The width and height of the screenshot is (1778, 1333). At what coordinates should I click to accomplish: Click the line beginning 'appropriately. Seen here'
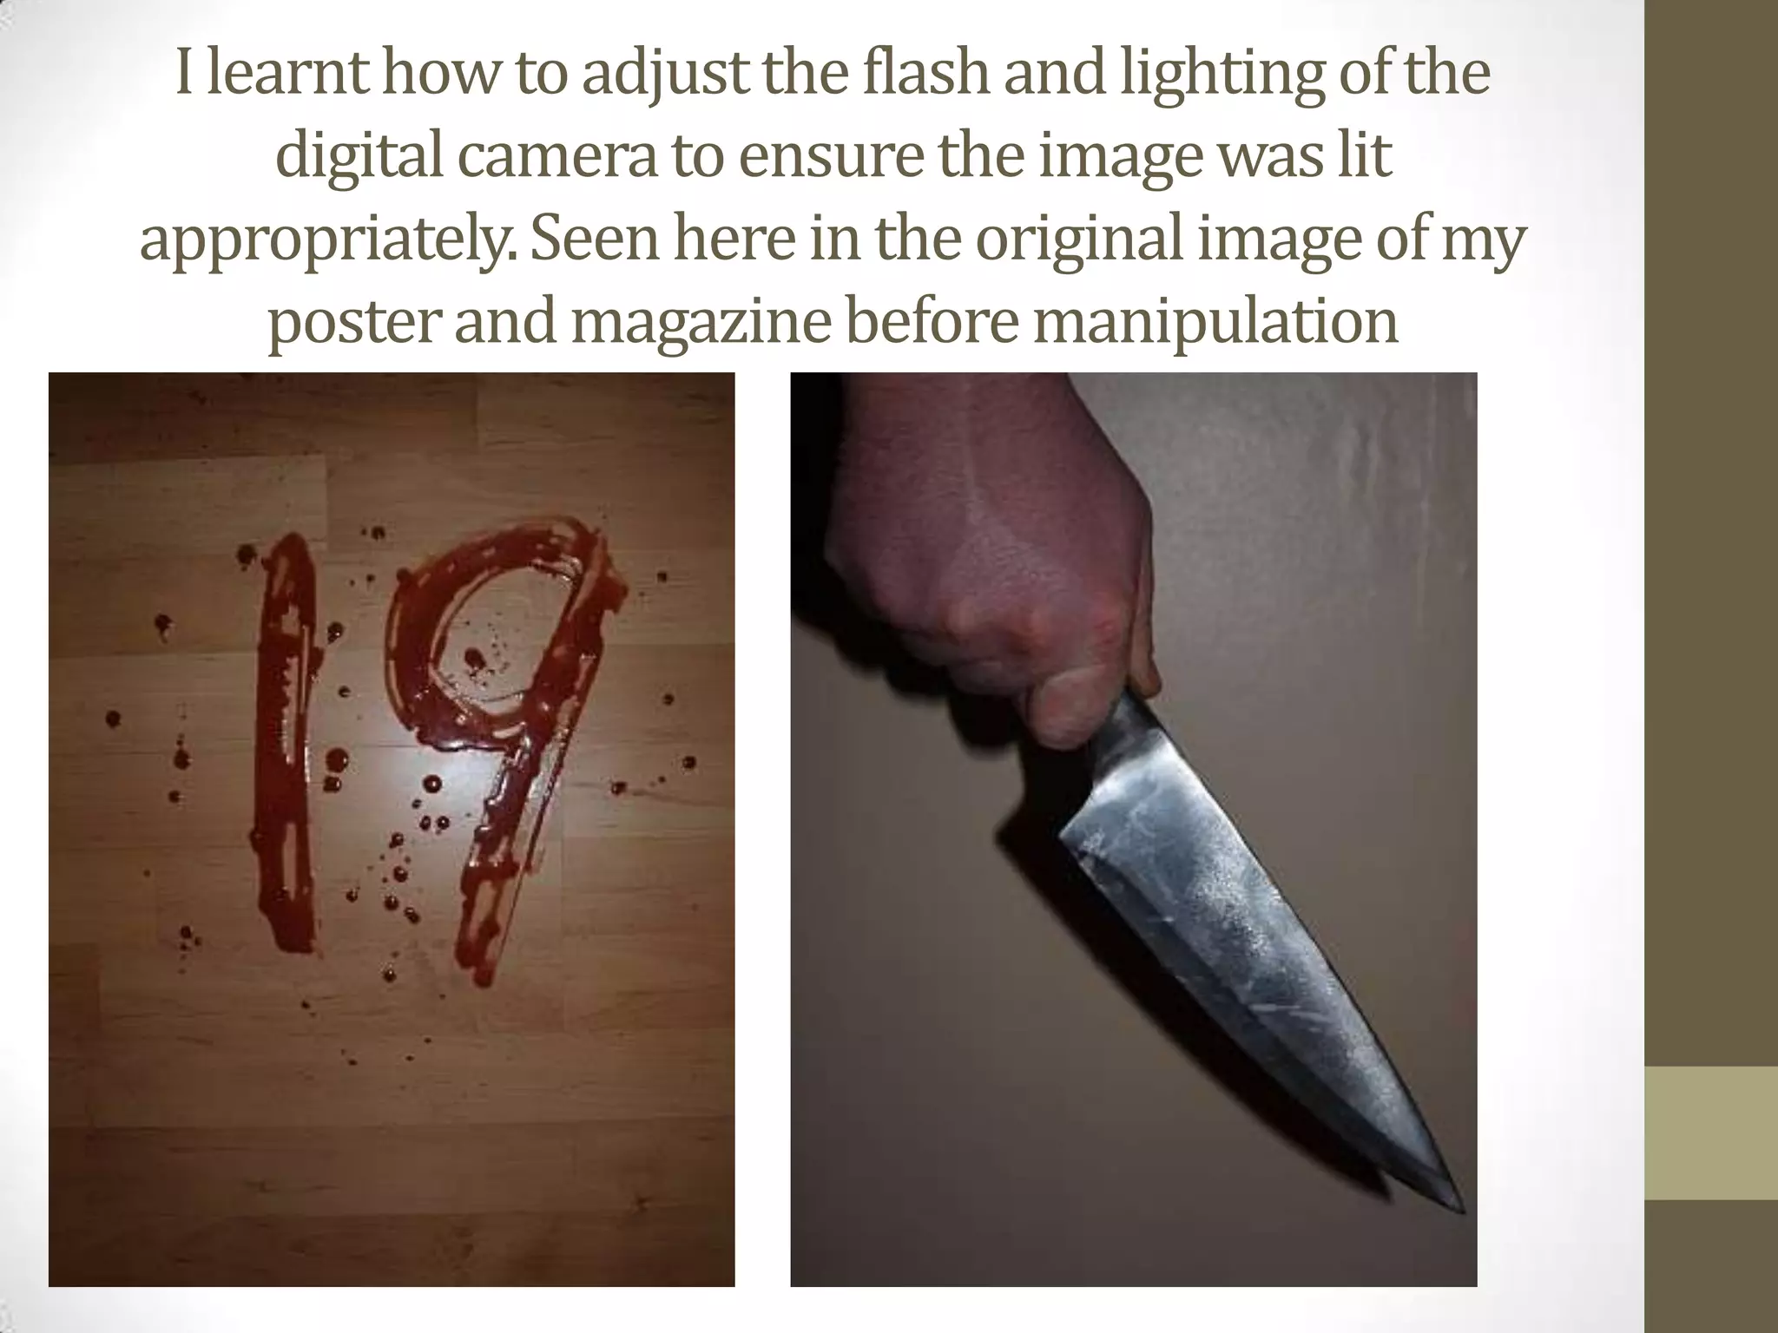pos(833,240)
